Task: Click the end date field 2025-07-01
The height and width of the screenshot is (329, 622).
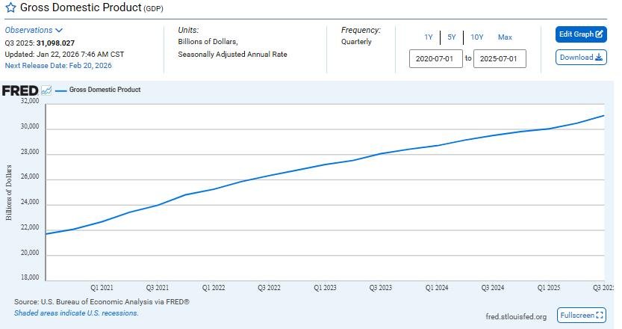Action: click(x=500, y=58)
